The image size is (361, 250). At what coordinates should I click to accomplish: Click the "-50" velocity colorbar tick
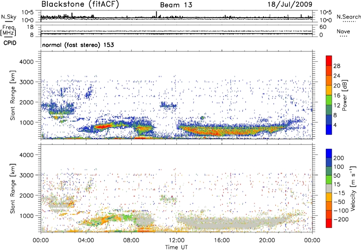coord(339,202)
